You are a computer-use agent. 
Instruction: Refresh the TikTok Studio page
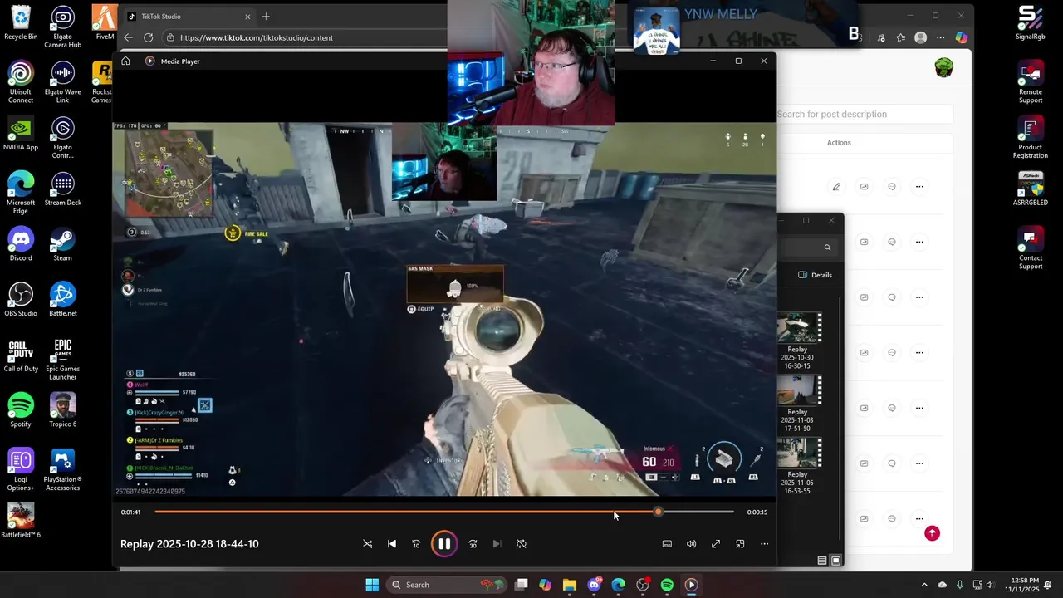[148, 37]
